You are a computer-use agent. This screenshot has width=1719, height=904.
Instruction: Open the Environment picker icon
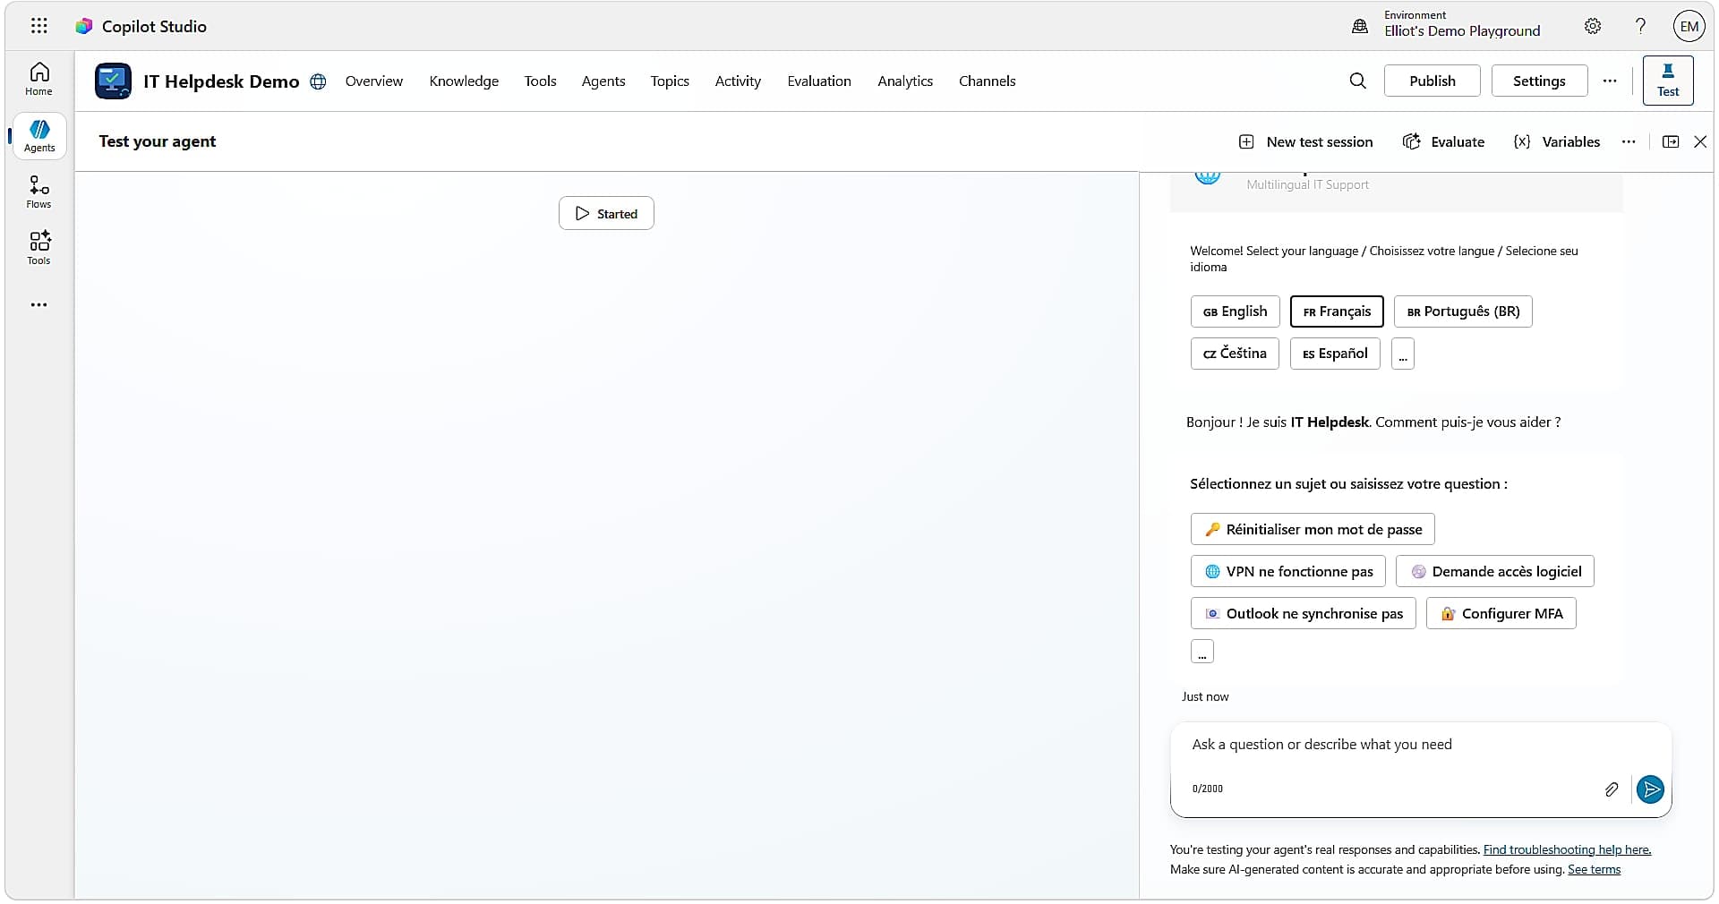1360,26
